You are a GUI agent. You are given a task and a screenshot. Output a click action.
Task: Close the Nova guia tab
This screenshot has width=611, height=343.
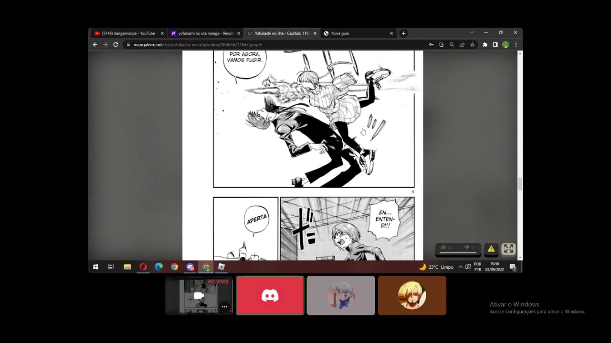(x=391, y=33)
